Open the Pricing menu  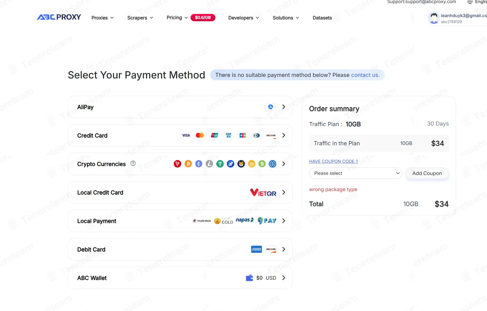point(177,18)
